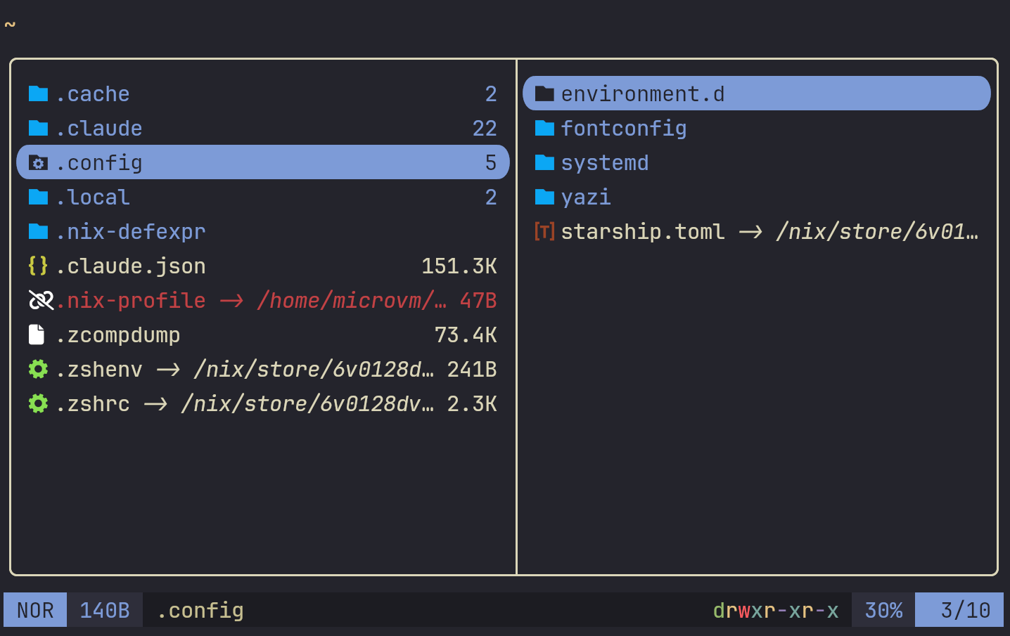Select environment.d in the preview pane

click(x=643, y=94)
